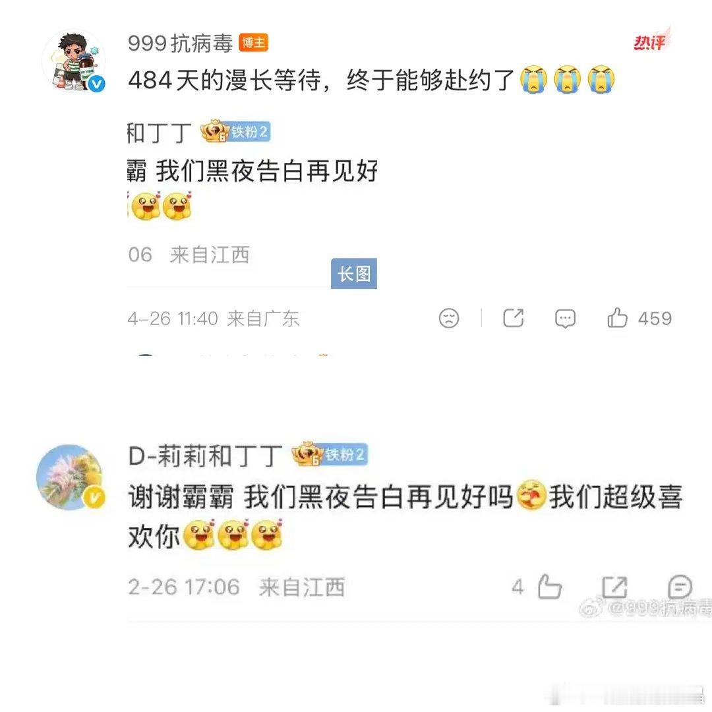The width and height of the screenshot is (712, 712).
Task: Open the D-莉莉和丁丁 flower avatar
Action: tap(71, 477)
